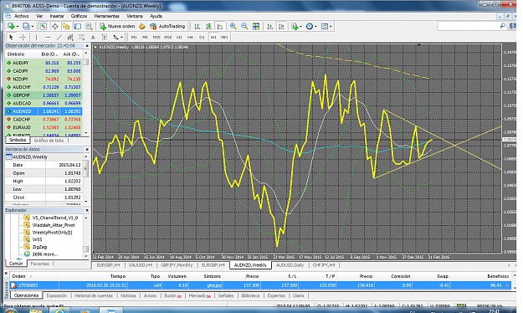The height and width of the screenshot is (313, 523).
Task: Click the Waddah_Attar_Pivot indicator entry
Action: coord(54,225)
